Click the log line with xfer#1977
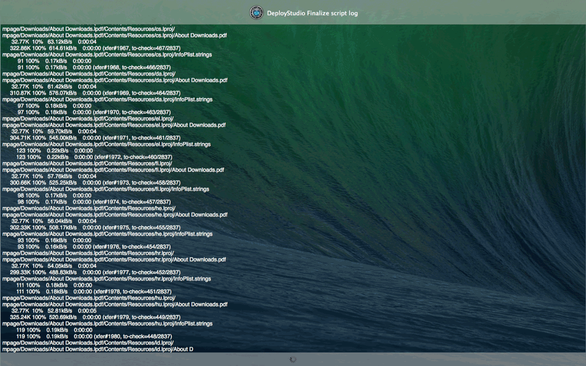The height and width of the screenshot is (366, 586). click(95, 272)
